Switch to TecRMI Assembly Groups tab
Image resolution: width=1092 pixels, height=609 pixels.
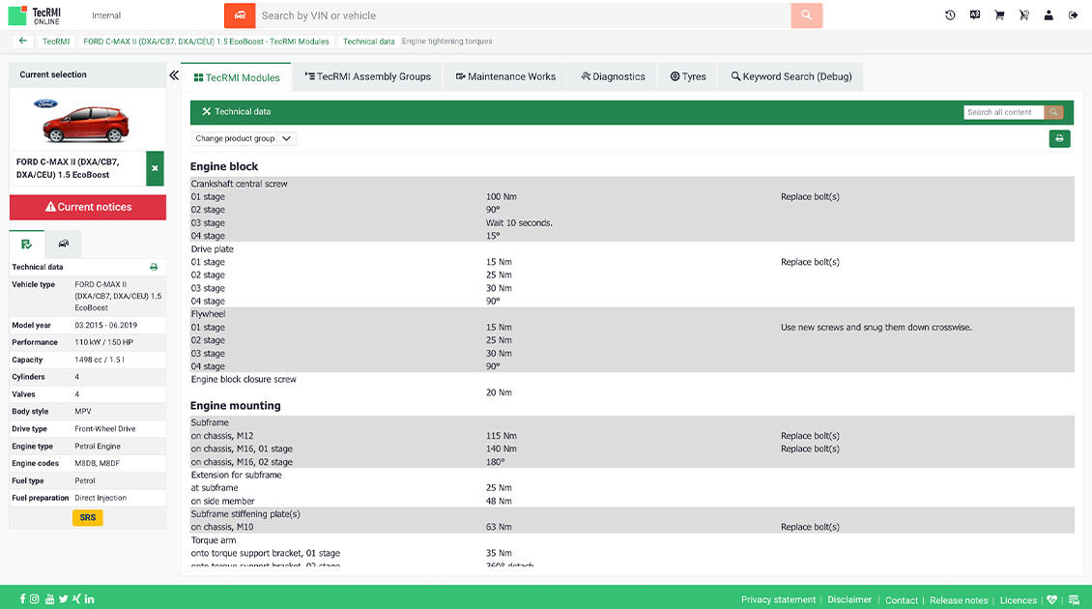(368, 76)
